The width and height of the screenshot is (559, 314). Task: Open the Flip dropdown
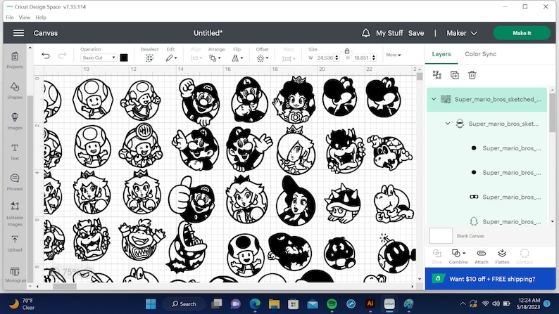click(x=237, y=58)
